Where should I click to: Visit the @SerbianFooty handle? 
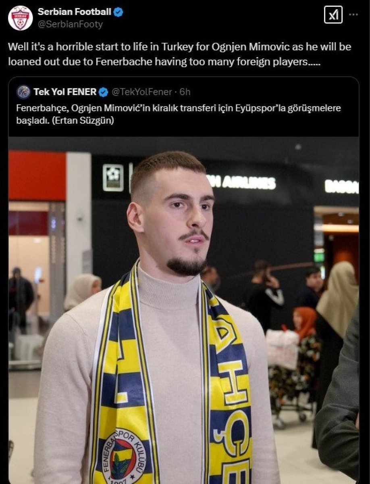(x=70, y=25)
